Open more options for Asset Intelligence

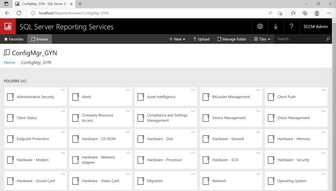[193, 90]
